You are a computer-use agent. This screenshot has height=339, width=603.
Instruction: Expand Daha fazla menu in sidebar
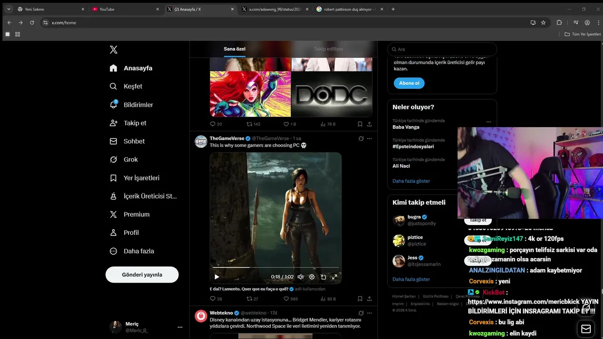[x=132, y=251]
